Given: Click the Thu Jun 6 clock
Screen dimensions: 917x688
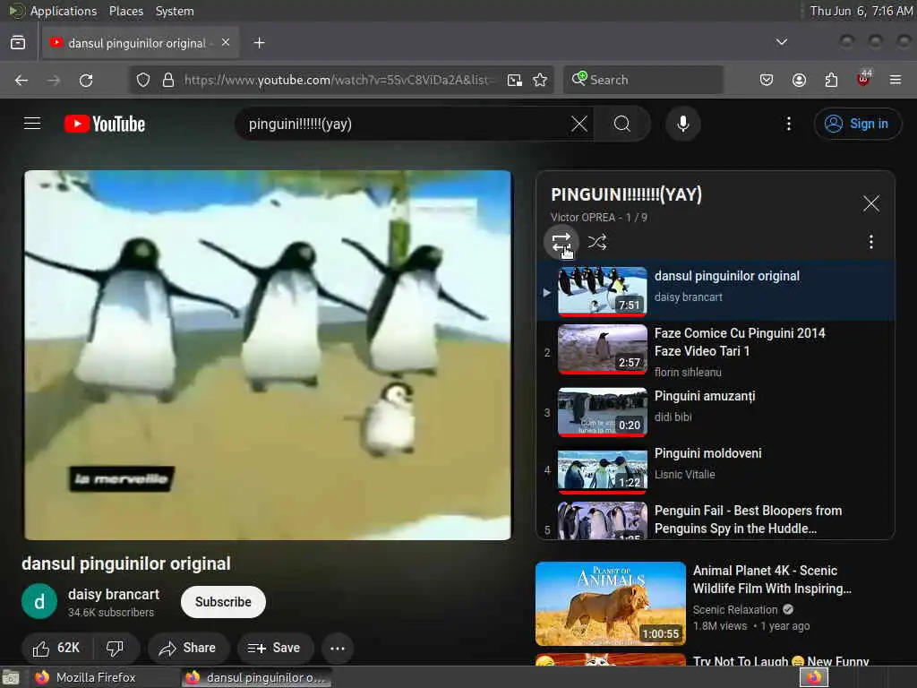Looking at the screenshot, I should point(861,11).
